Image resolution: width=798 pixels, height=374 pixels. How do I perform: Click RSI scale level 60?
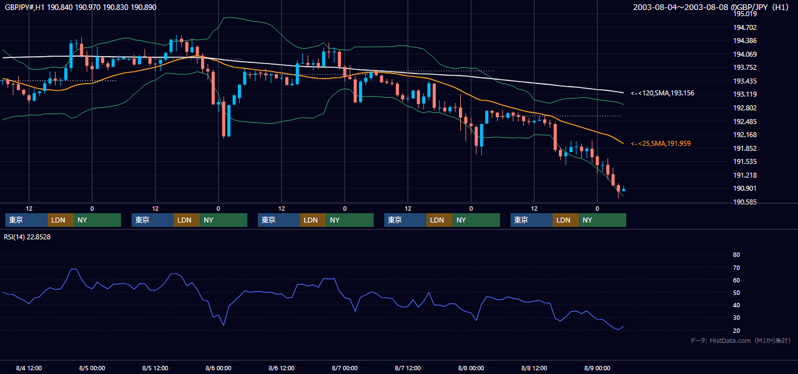[x=736, y=280]
